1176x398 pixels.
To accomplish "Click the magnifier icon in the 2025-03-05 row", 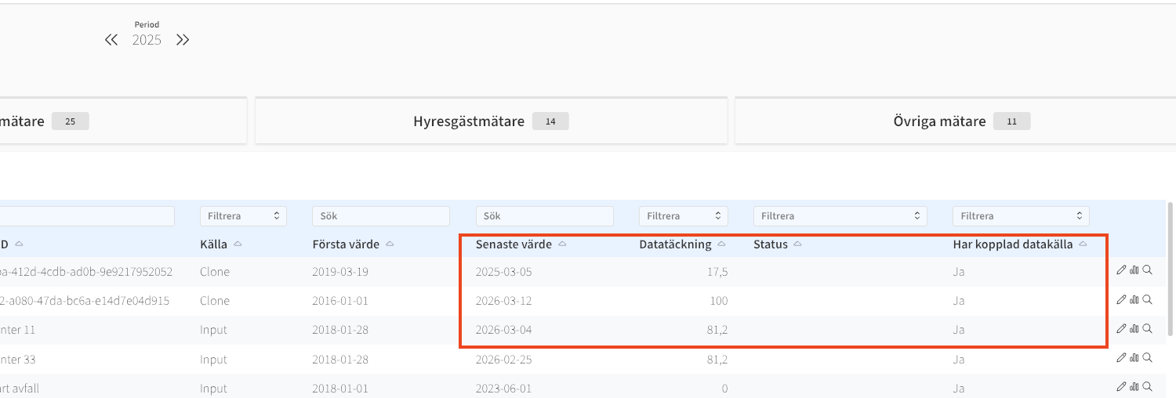I will pos(1147,270).
